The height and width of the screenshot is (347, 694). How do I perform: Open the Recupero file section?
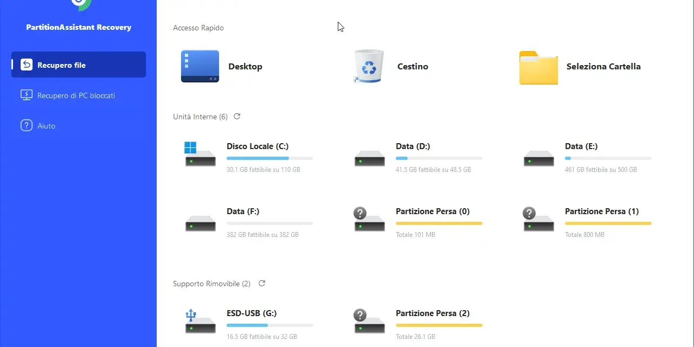79,65
